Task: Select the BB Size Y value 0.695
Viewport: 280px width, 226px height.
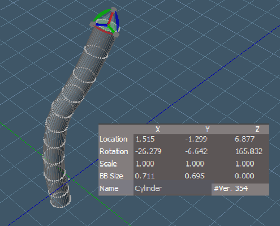Action: (195, 176)
